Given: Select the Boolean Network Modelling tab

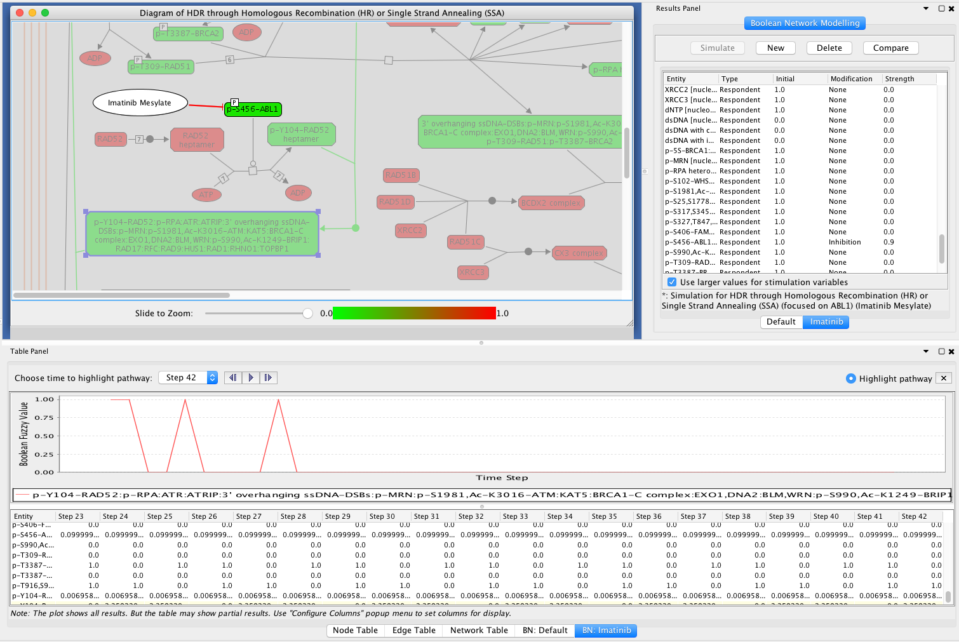Looking at the screenshot, I should click(x=805, y=23).
